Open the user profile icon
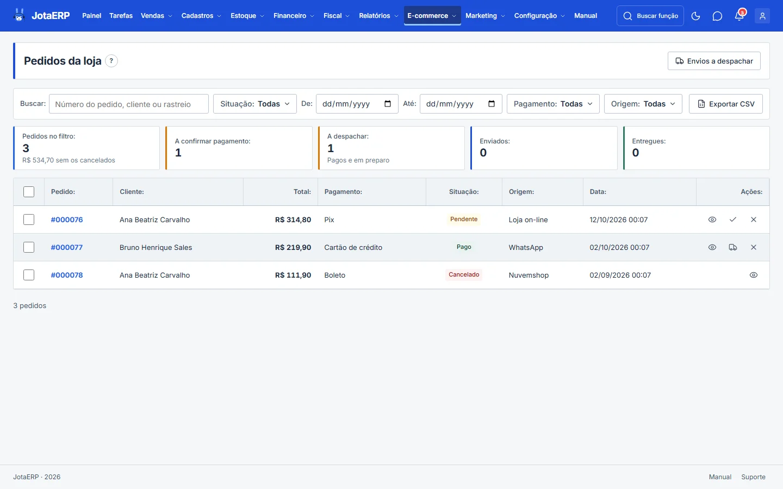 (x=762, y=16)
